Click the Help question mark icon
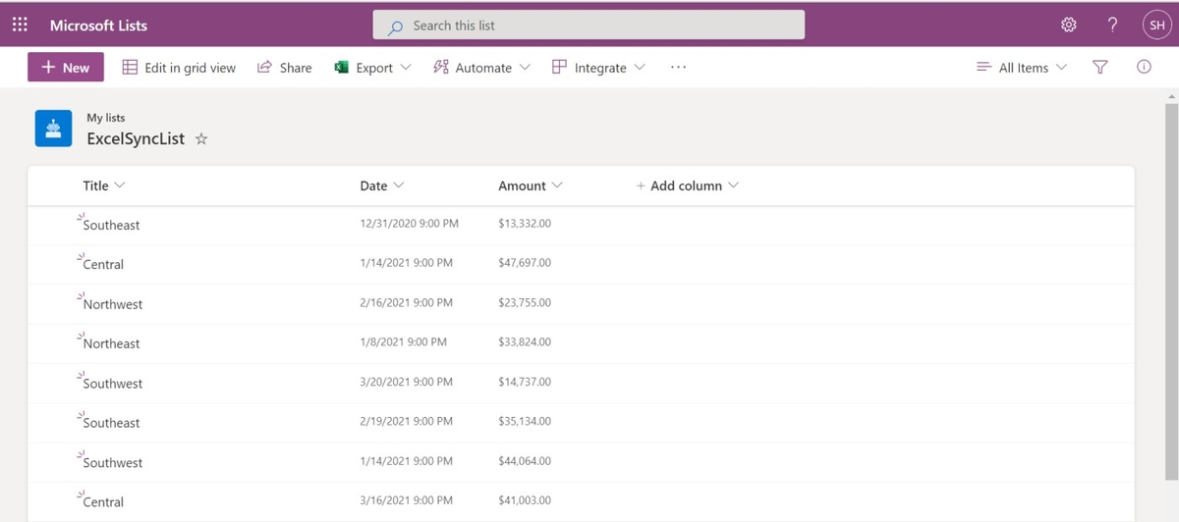 [x=1112, y=25]
